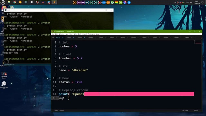Click line number 12 in the gutter
This screenshot has width=206, height=116.
coord(54,86)
